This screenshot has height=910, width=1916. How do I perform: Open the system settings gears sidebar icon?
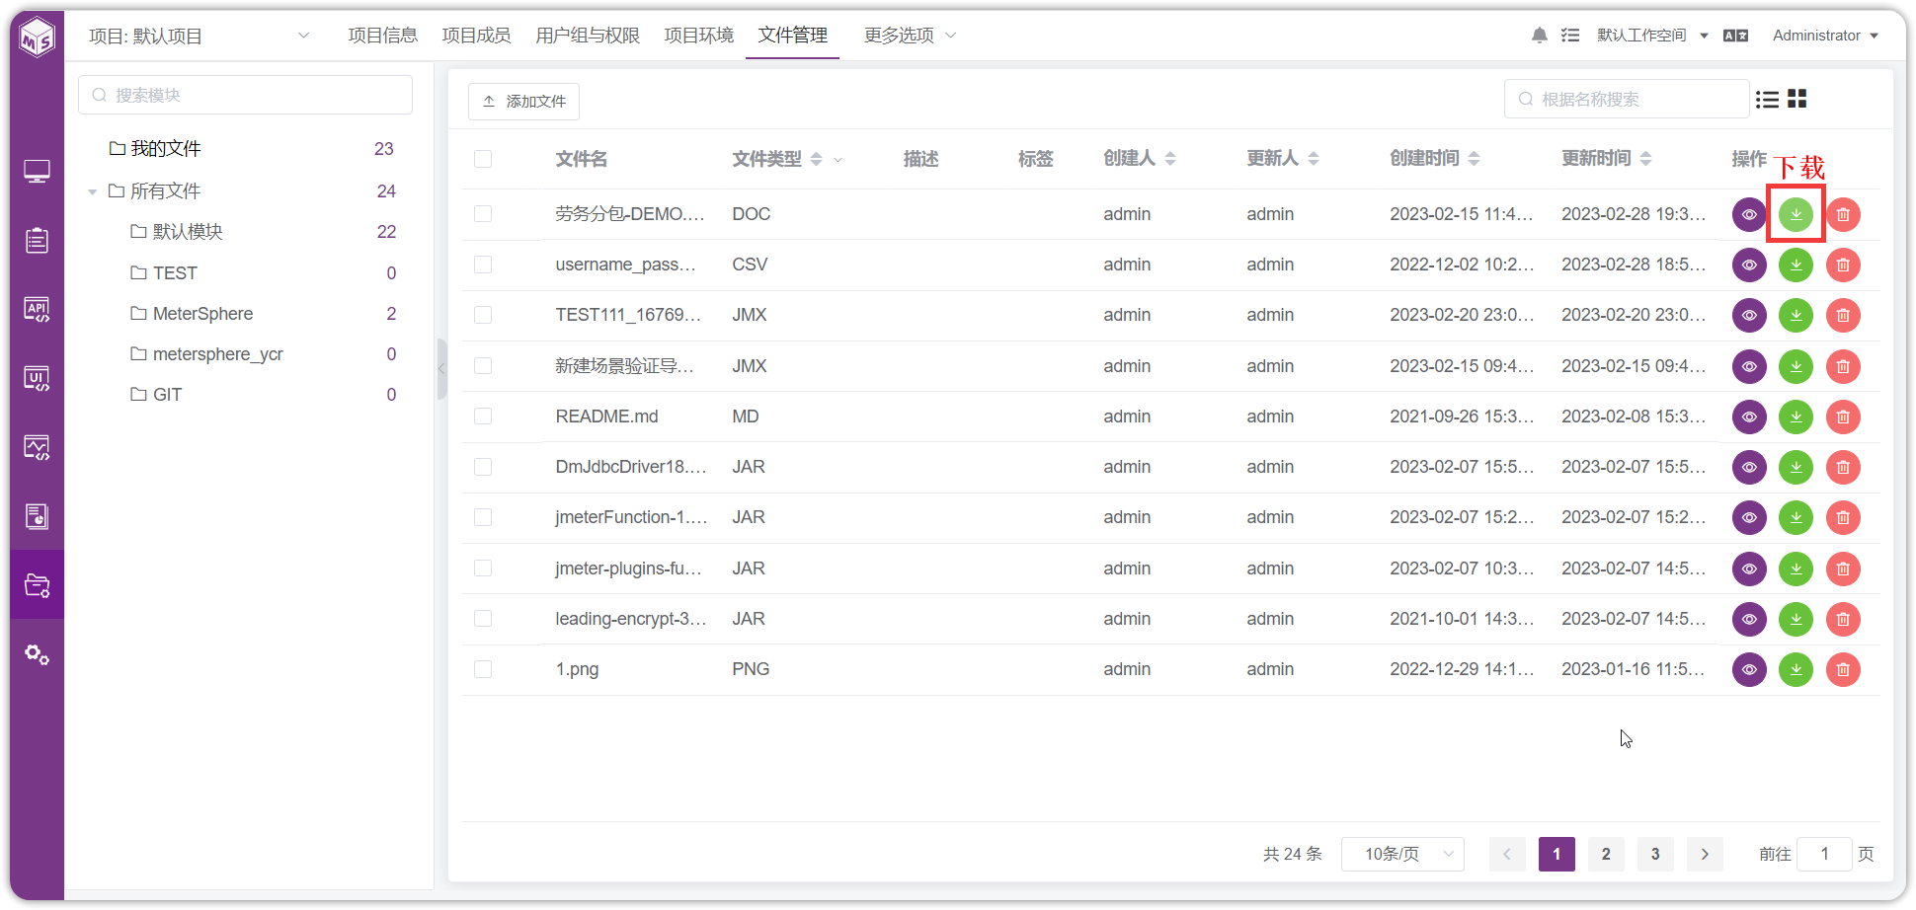tap(37, 654)
